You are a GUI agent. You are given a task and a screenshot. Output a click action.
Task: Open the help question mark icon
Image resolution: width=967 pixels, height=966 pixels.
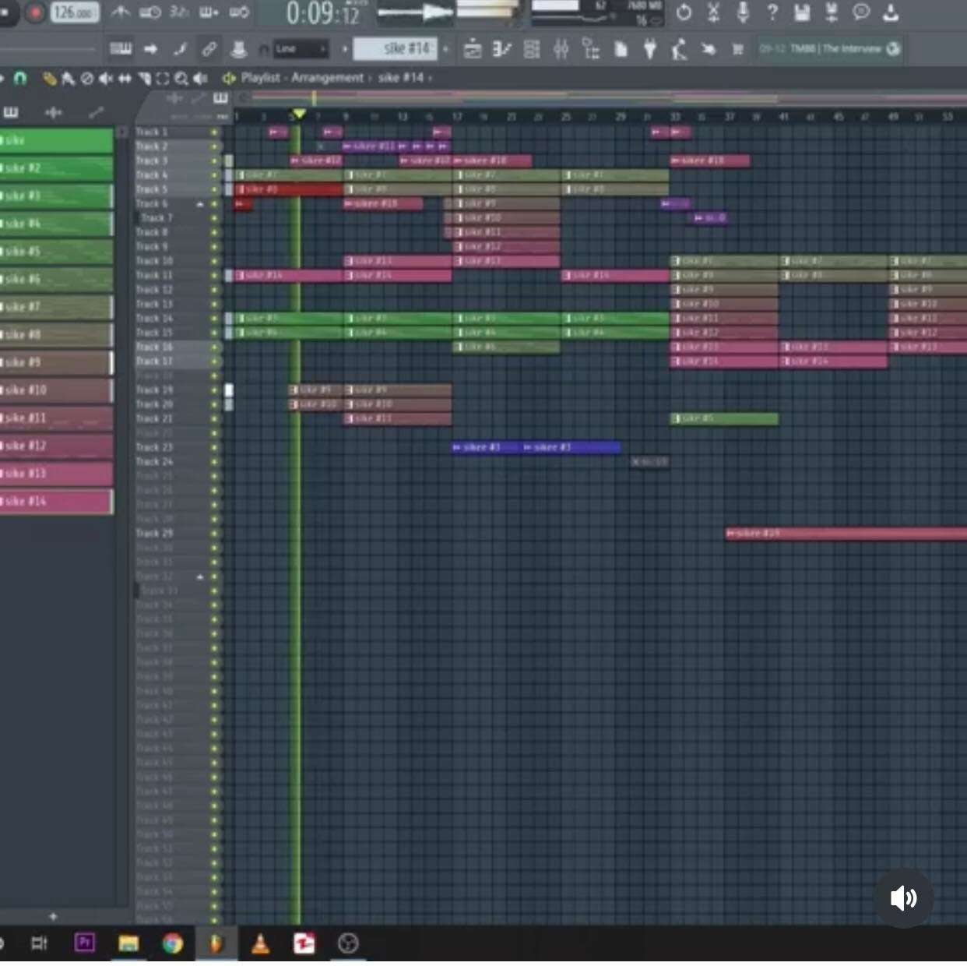[772, 12]
